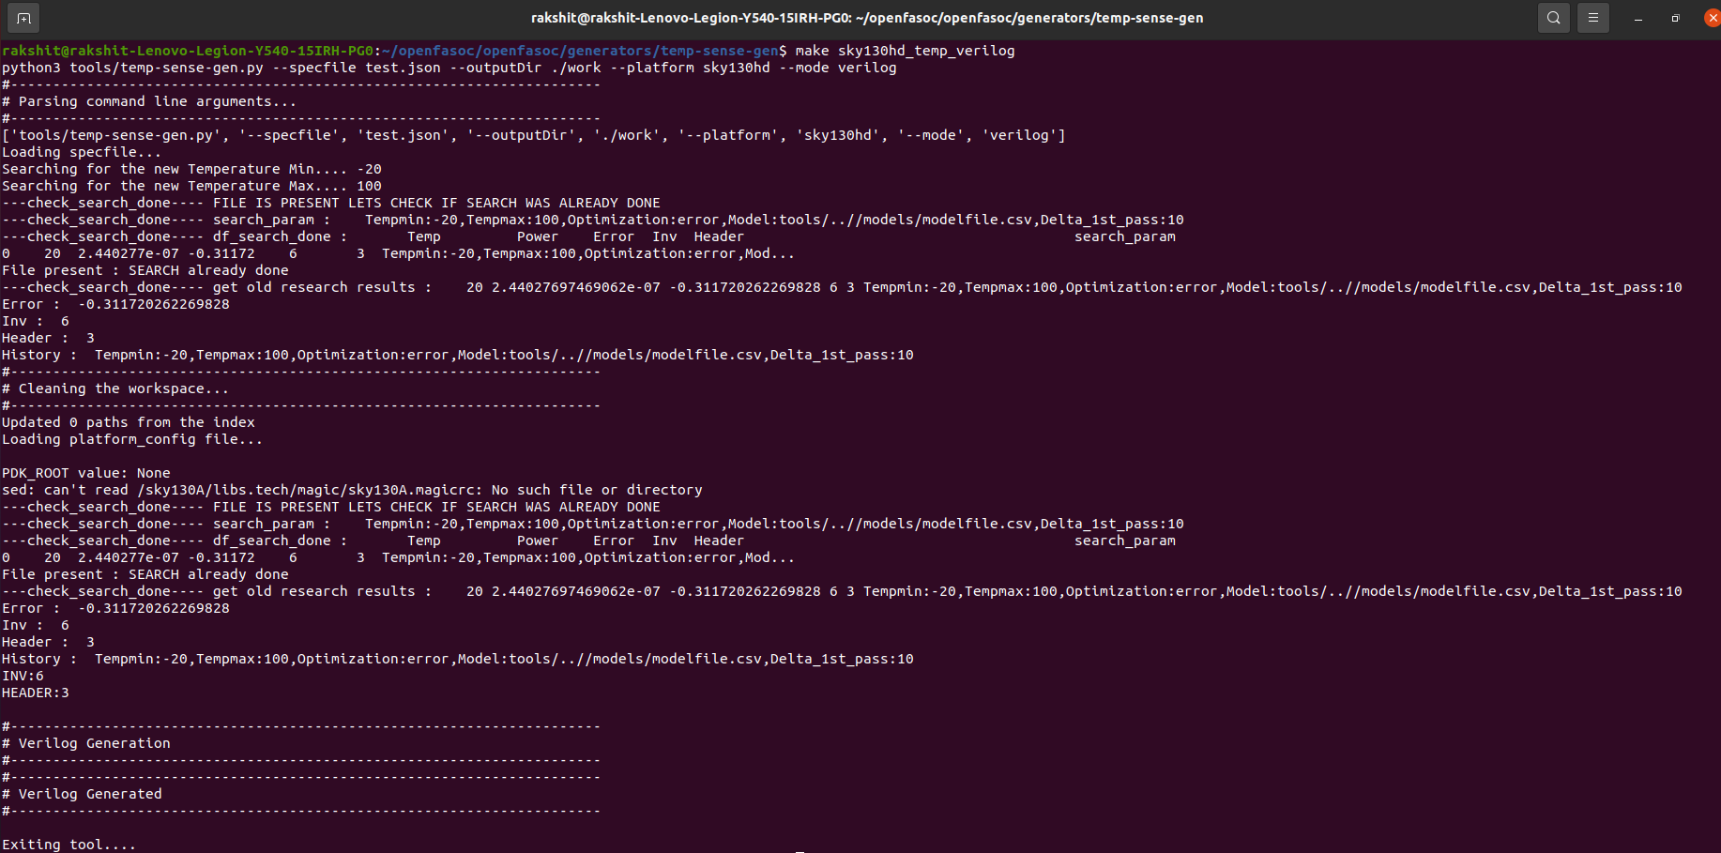Open the hamburger menu in the titlebar

1592,17
